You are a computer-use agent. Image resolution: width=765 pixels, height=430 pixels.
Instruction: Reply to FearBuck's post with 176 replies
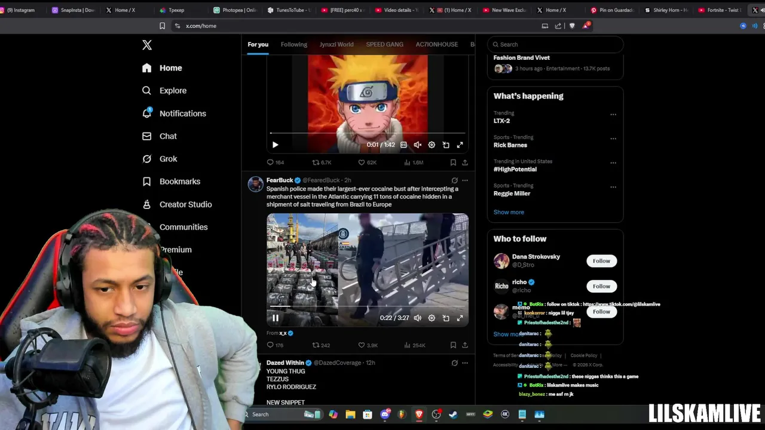275,345
